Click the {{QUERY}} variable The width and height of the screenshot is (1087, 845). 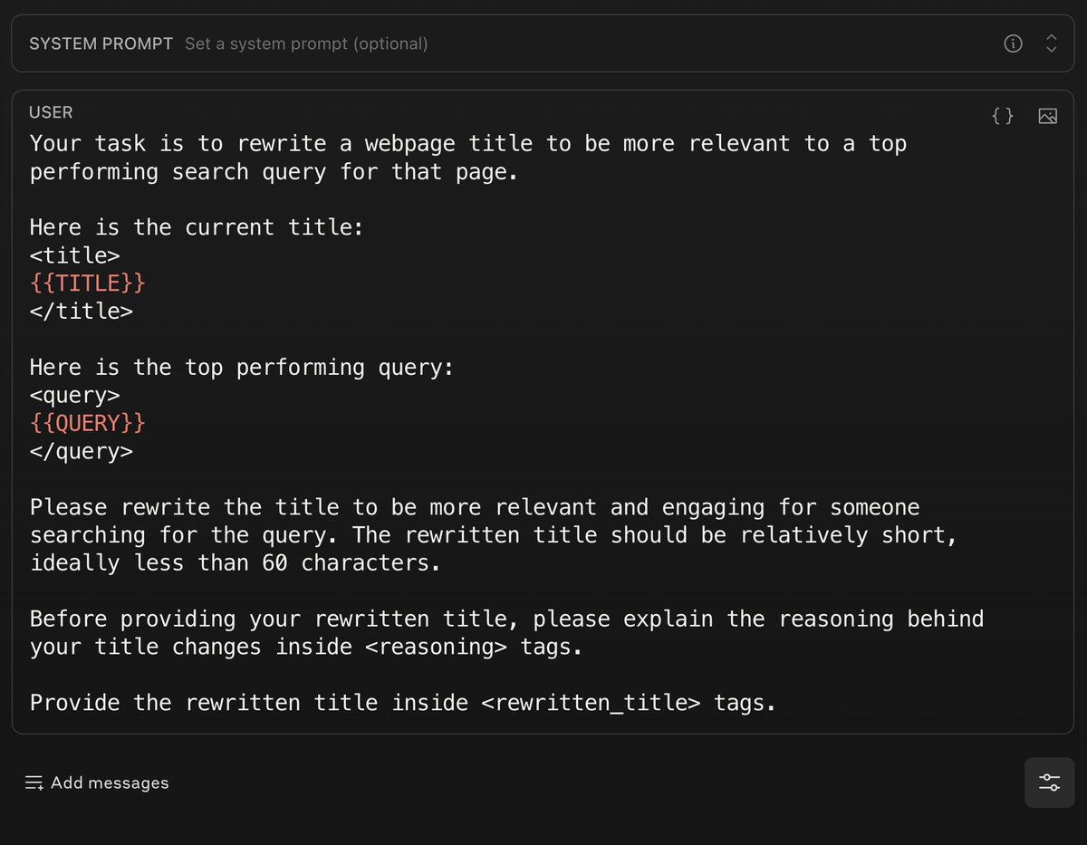point(87,423)
